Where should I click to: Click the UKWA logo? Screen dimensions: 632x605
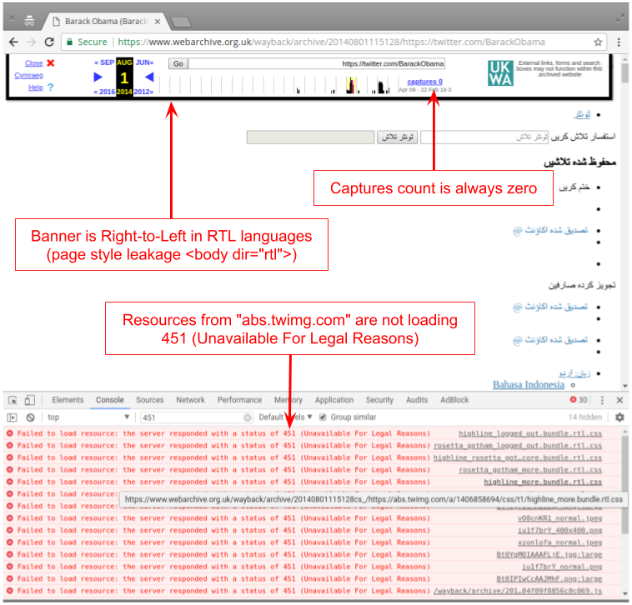point(500,72)
